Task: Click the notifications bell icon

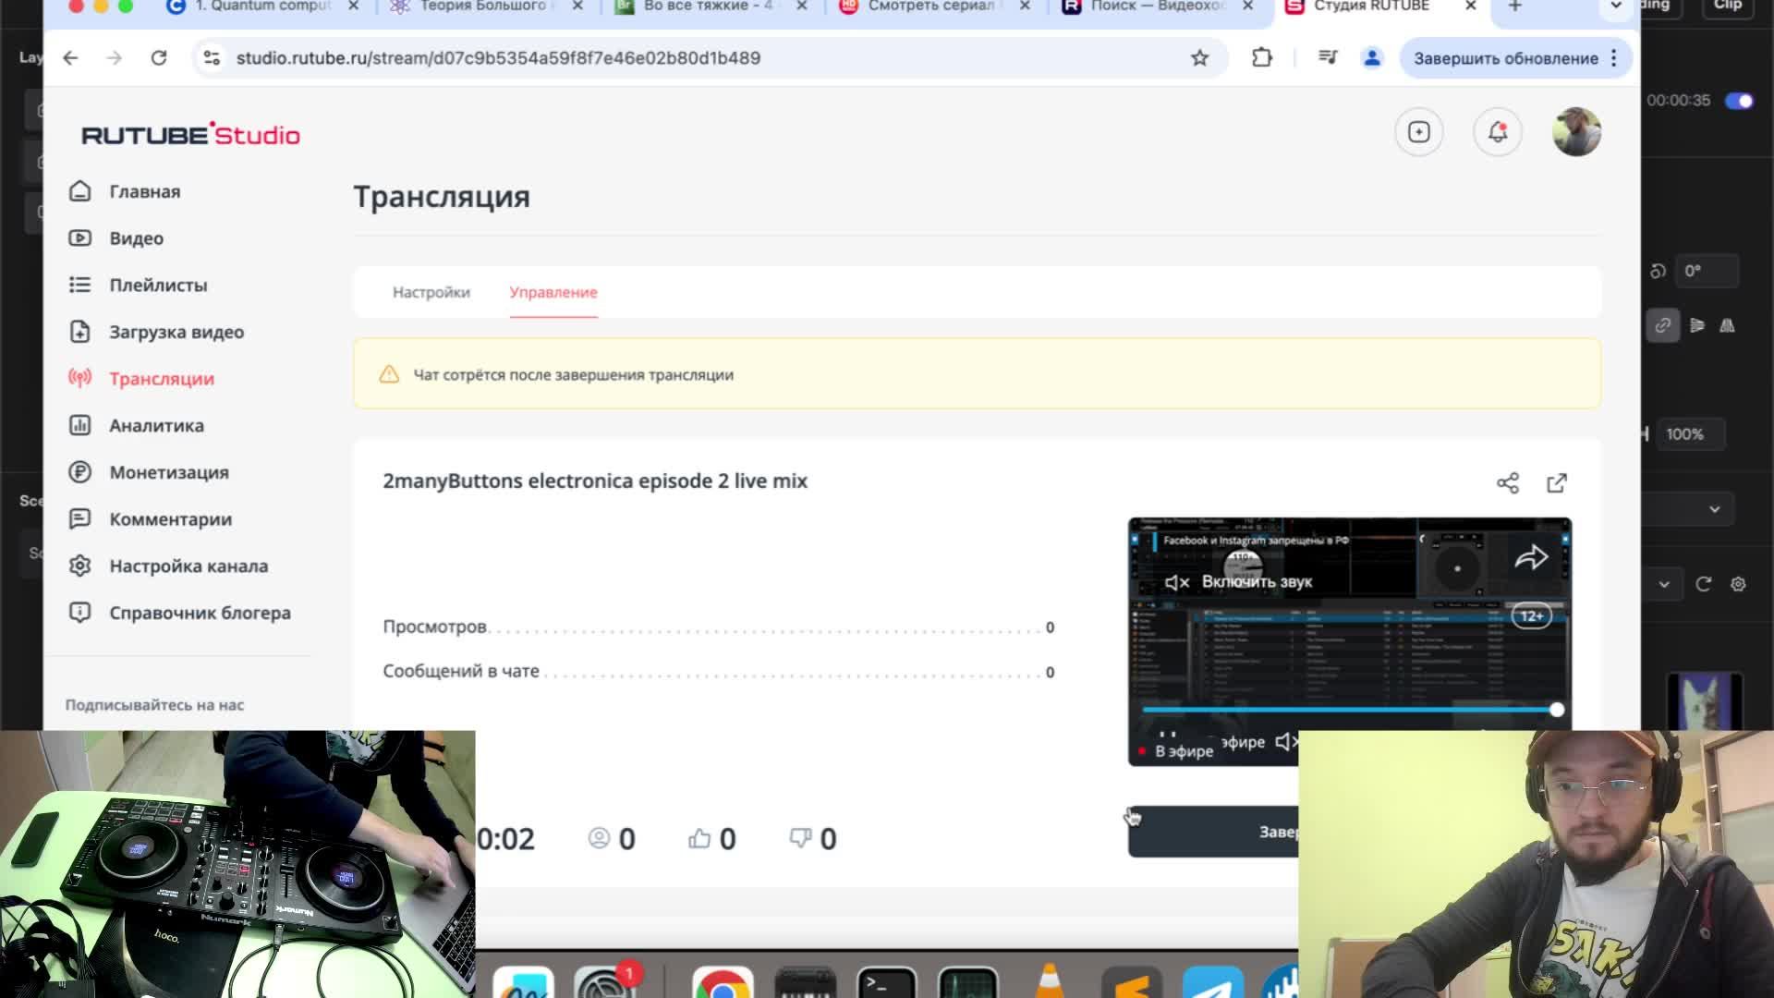Action: click(1498, 132)
